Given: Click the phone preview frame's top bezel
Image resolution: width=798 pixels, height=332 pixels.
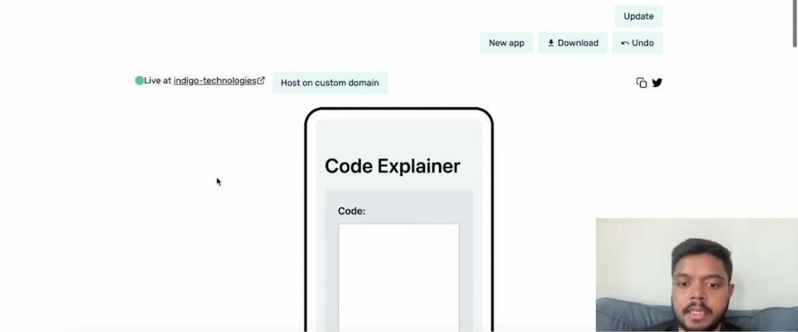Looking at the screenshot, I should coord(399,110).
